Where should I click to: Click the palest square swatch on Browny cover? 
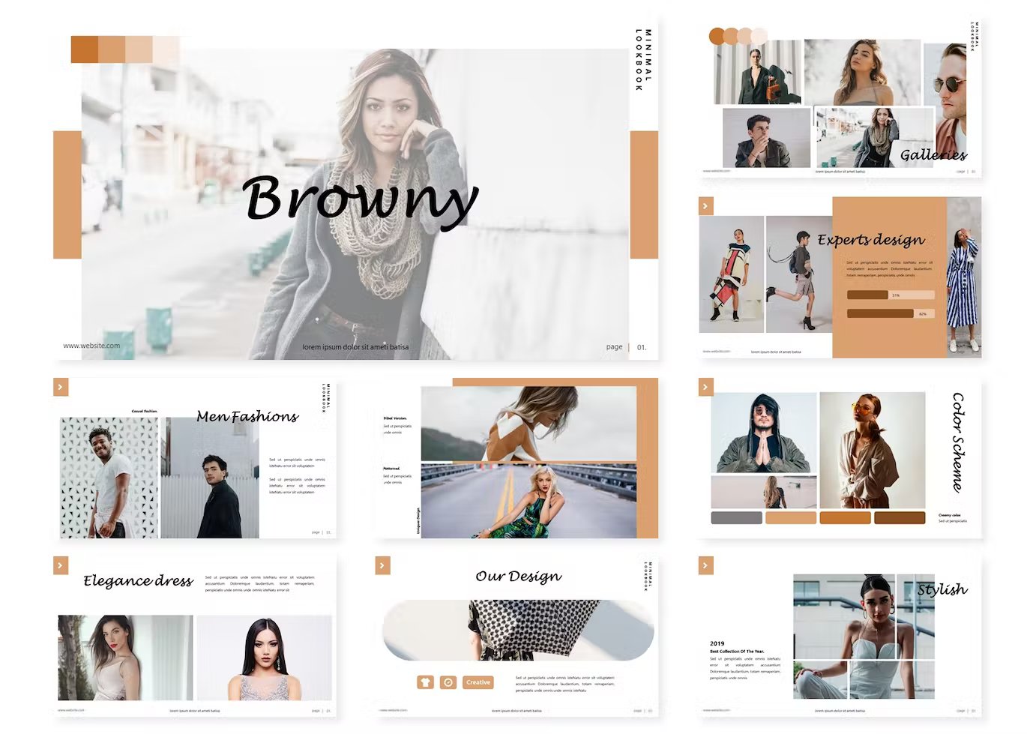click(166, 49)
